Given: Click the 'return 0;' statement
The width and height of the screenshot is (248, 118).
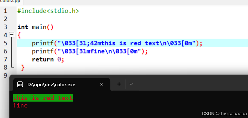Looking at the screenshot, I should 48,60.
